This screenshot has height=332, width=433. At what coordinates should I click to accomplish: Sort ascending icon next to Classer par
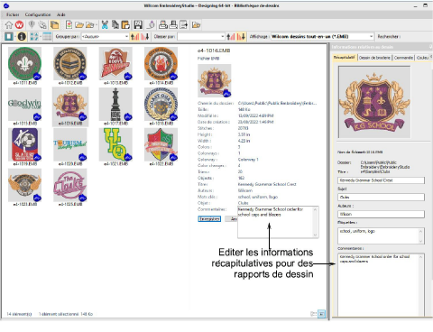[231, 36]
